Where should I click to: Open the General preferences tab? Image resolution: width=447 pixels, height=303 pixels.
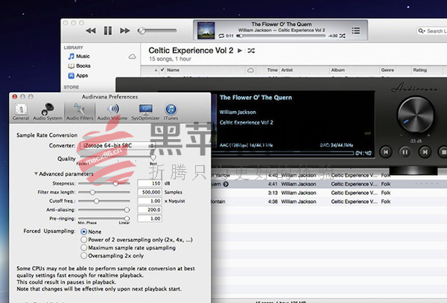(x=21, y=112)
